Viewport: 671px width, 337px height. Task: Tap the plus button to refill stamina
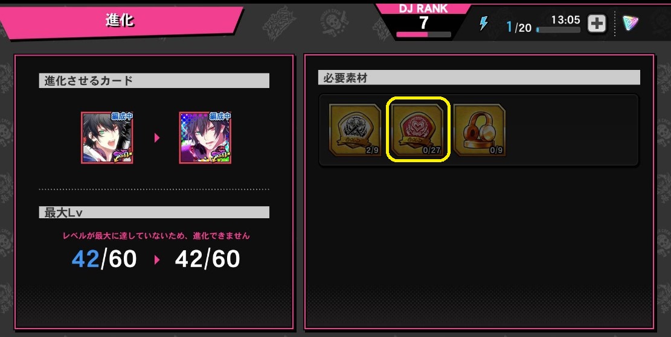coord(596,24)
